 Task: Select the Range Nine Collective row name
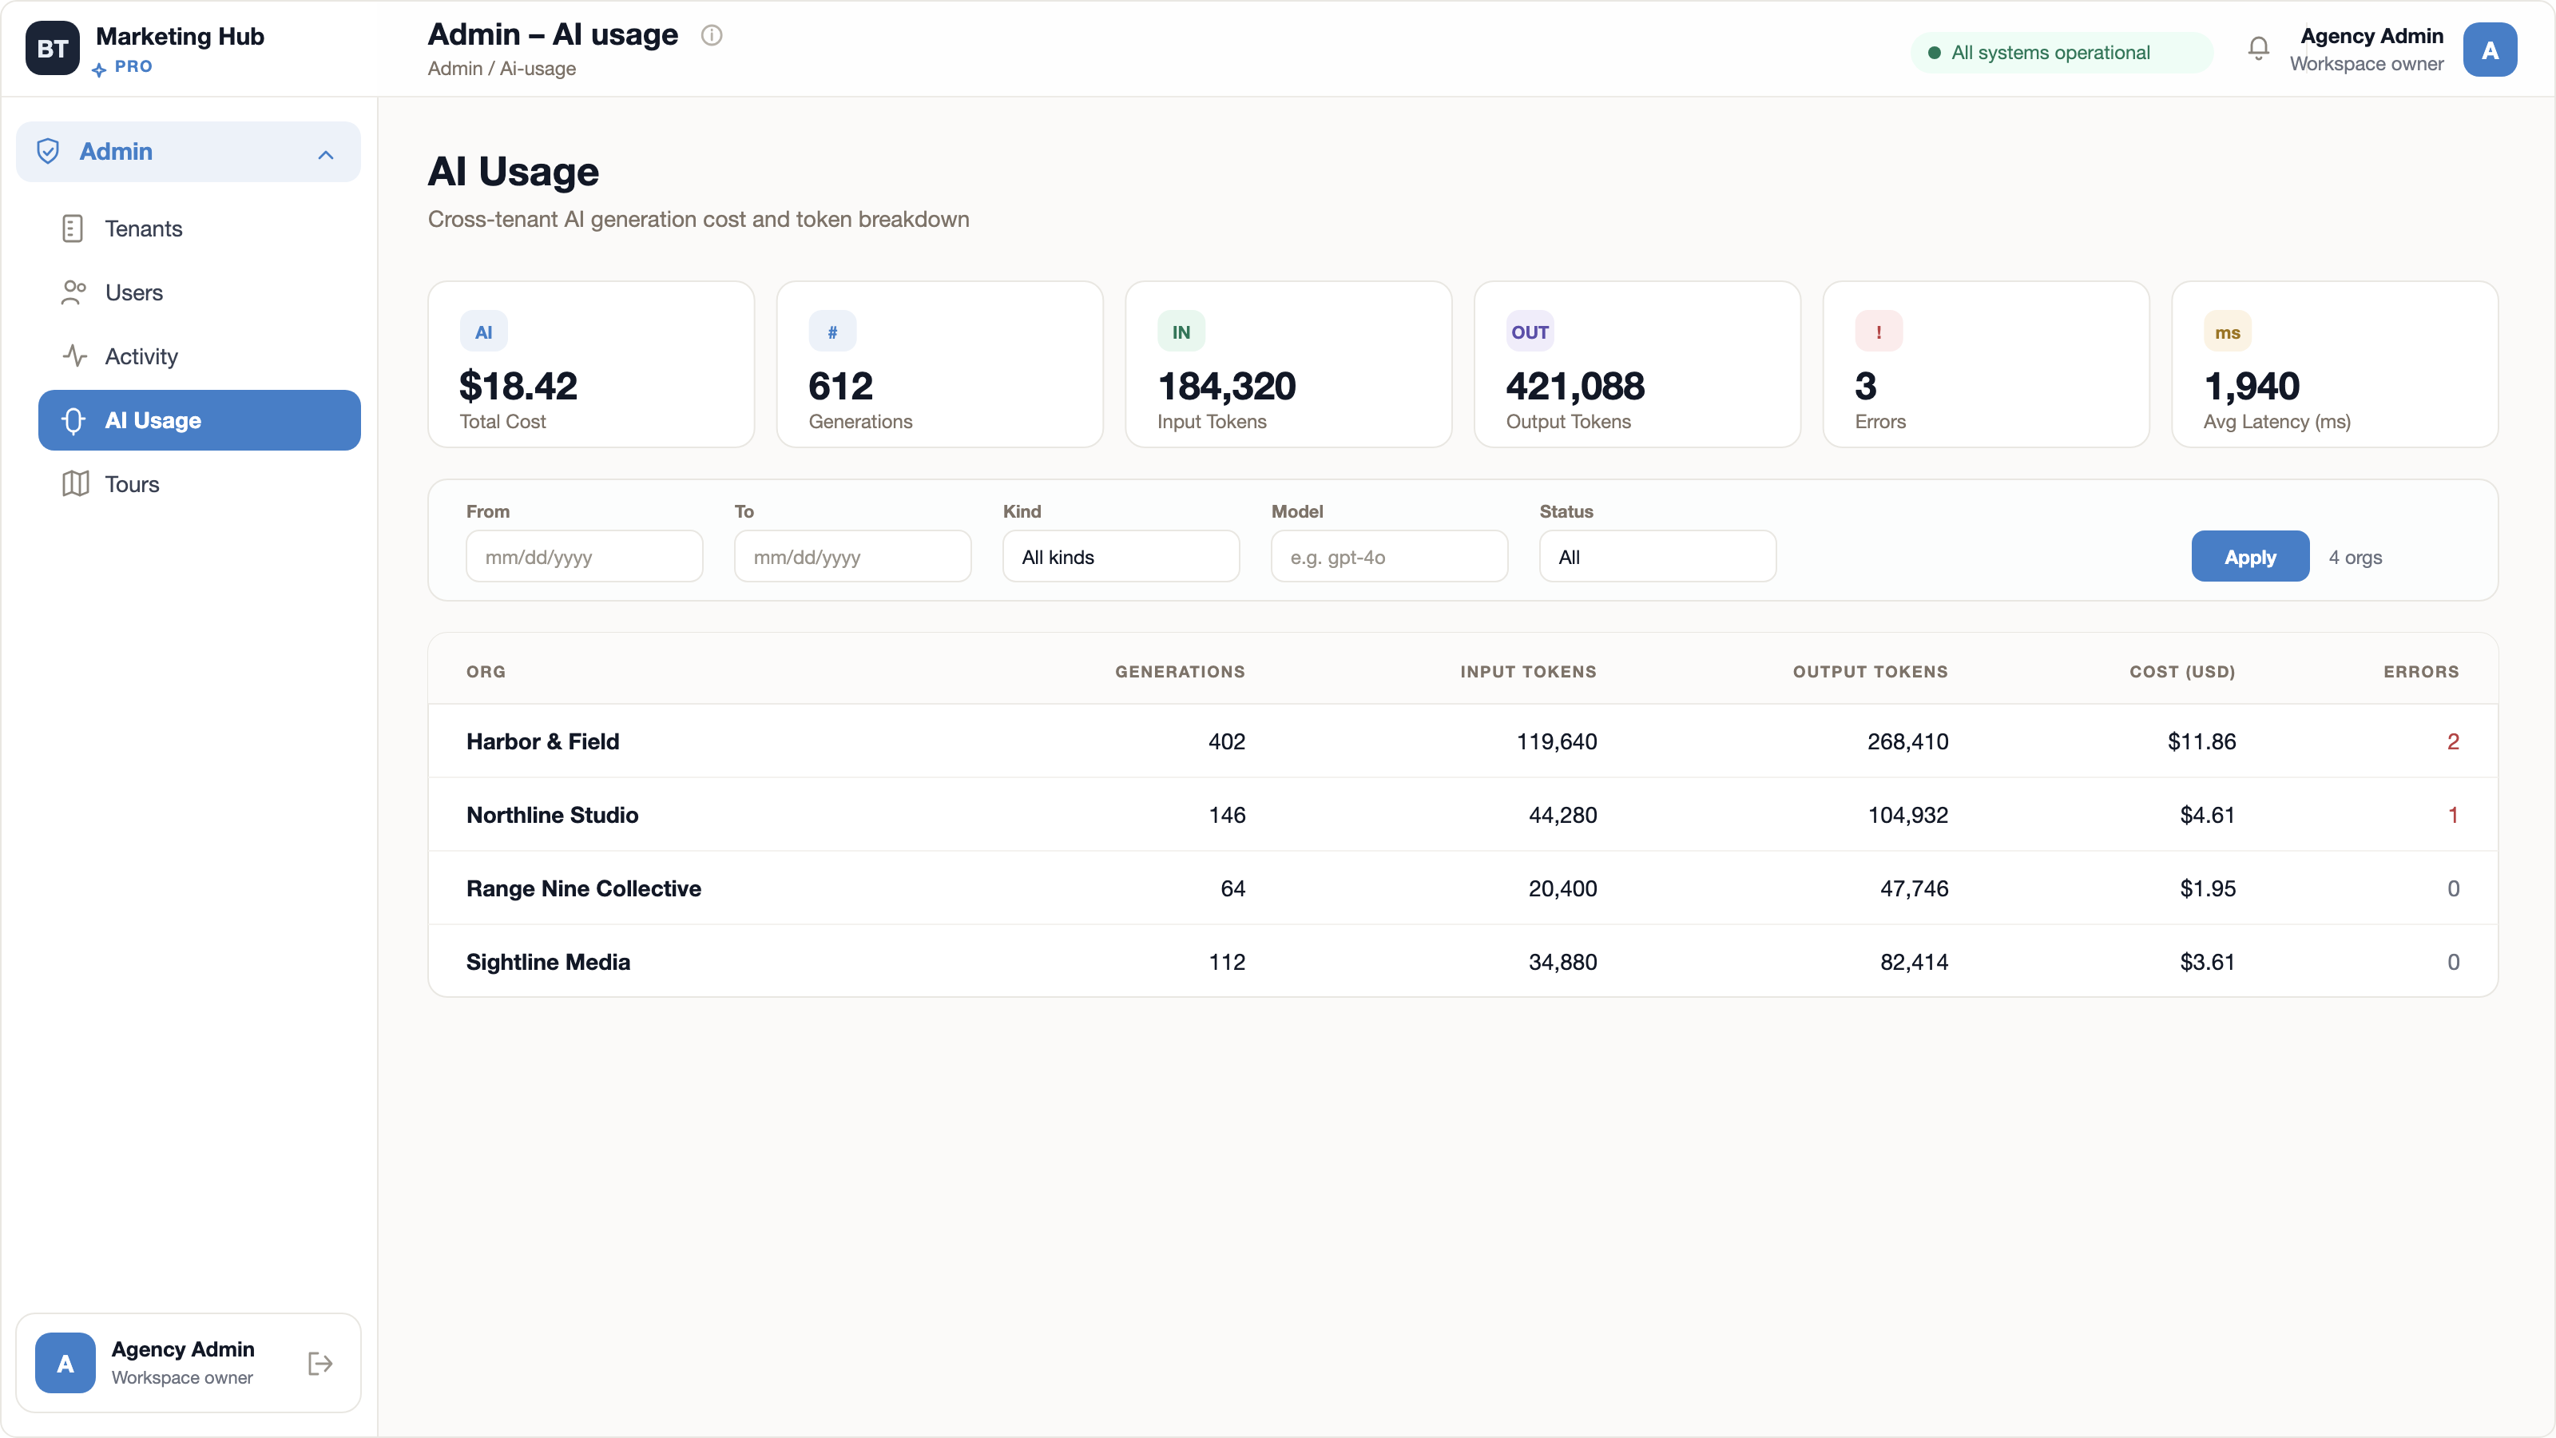pos(583,888)
